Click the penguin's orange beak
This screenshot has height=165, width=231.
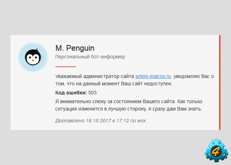(x=33, y=60)
